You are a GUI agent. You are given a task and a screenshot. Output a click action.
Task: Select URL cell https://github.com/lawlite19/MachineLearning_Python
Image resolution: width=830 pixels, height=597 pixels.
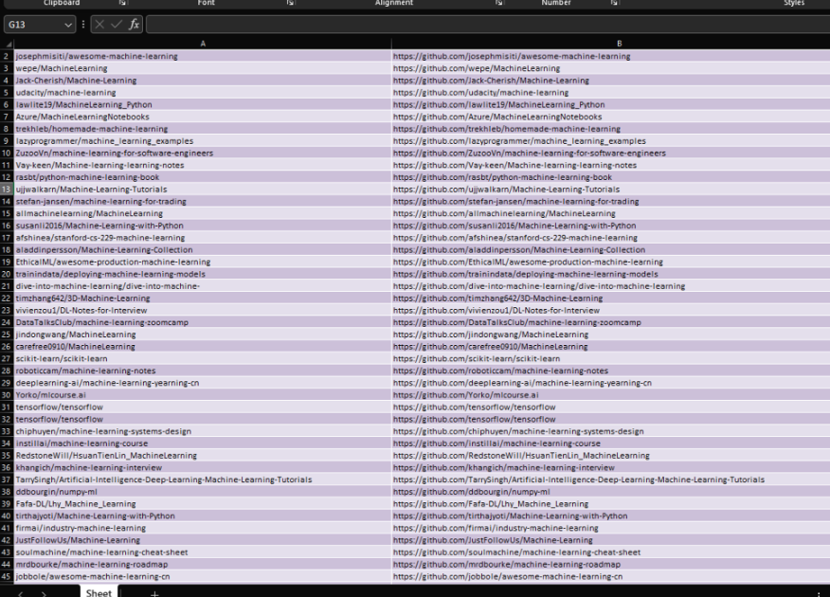click(611, 105)
